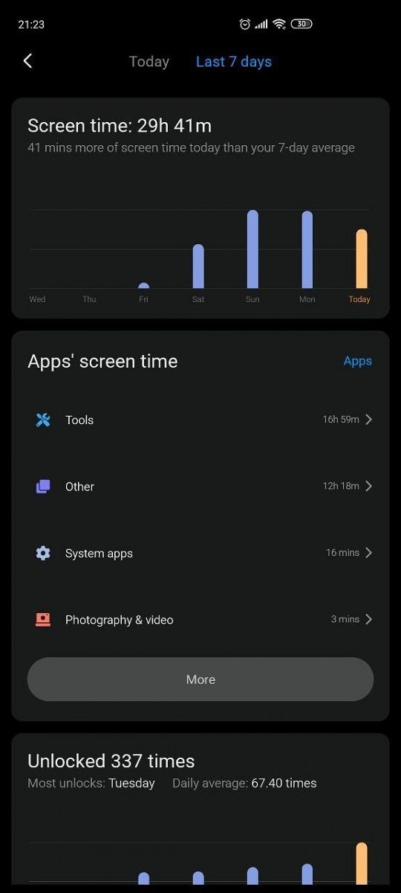Tap the Other category icon
The height and width of the screenshot is (893, 401).
pos(43,486)
